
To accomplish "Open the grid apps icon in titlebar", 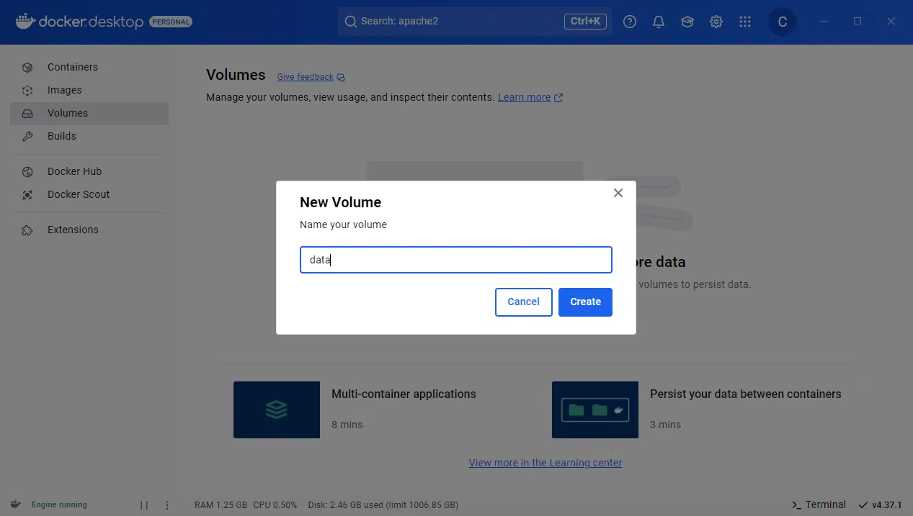I will pos(744,22).
